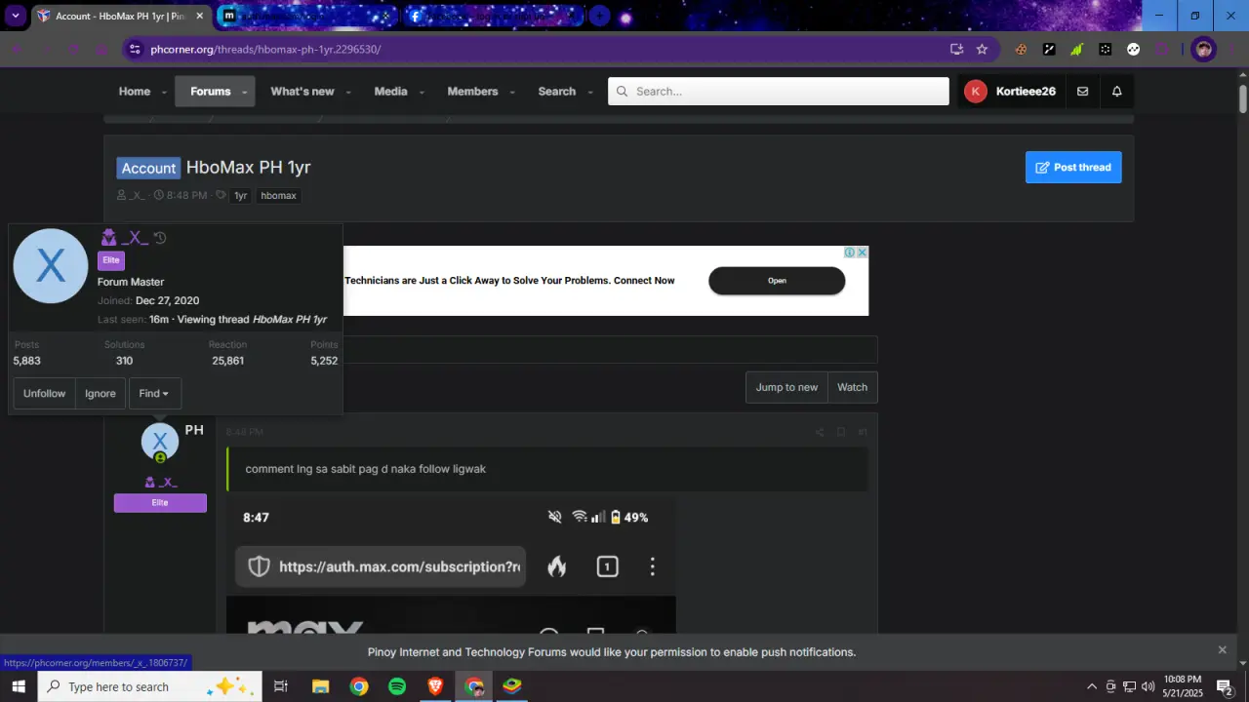Expand the Home dropdown arrow
The width and height of the screenshot is (1249, 702).
164,93
